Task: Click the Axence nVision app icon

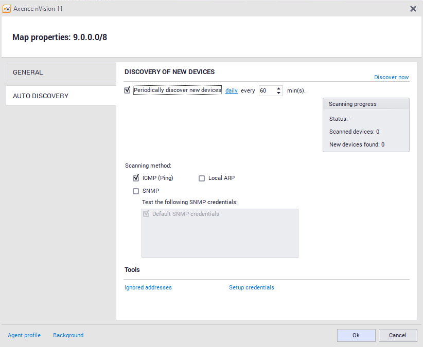Action: (x=7, y=9)
